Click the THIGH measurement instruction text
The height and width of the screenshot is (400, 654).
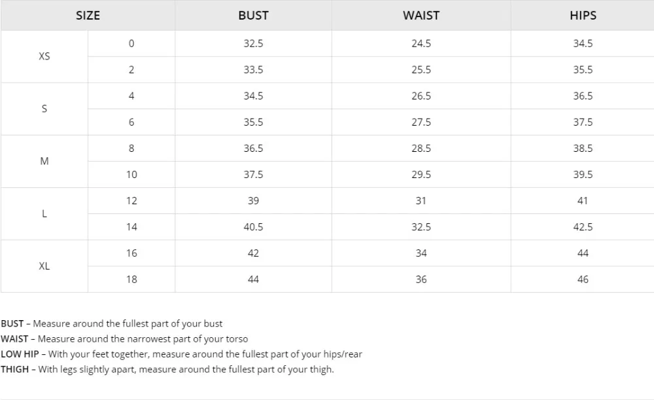click(x=167, y=369)
